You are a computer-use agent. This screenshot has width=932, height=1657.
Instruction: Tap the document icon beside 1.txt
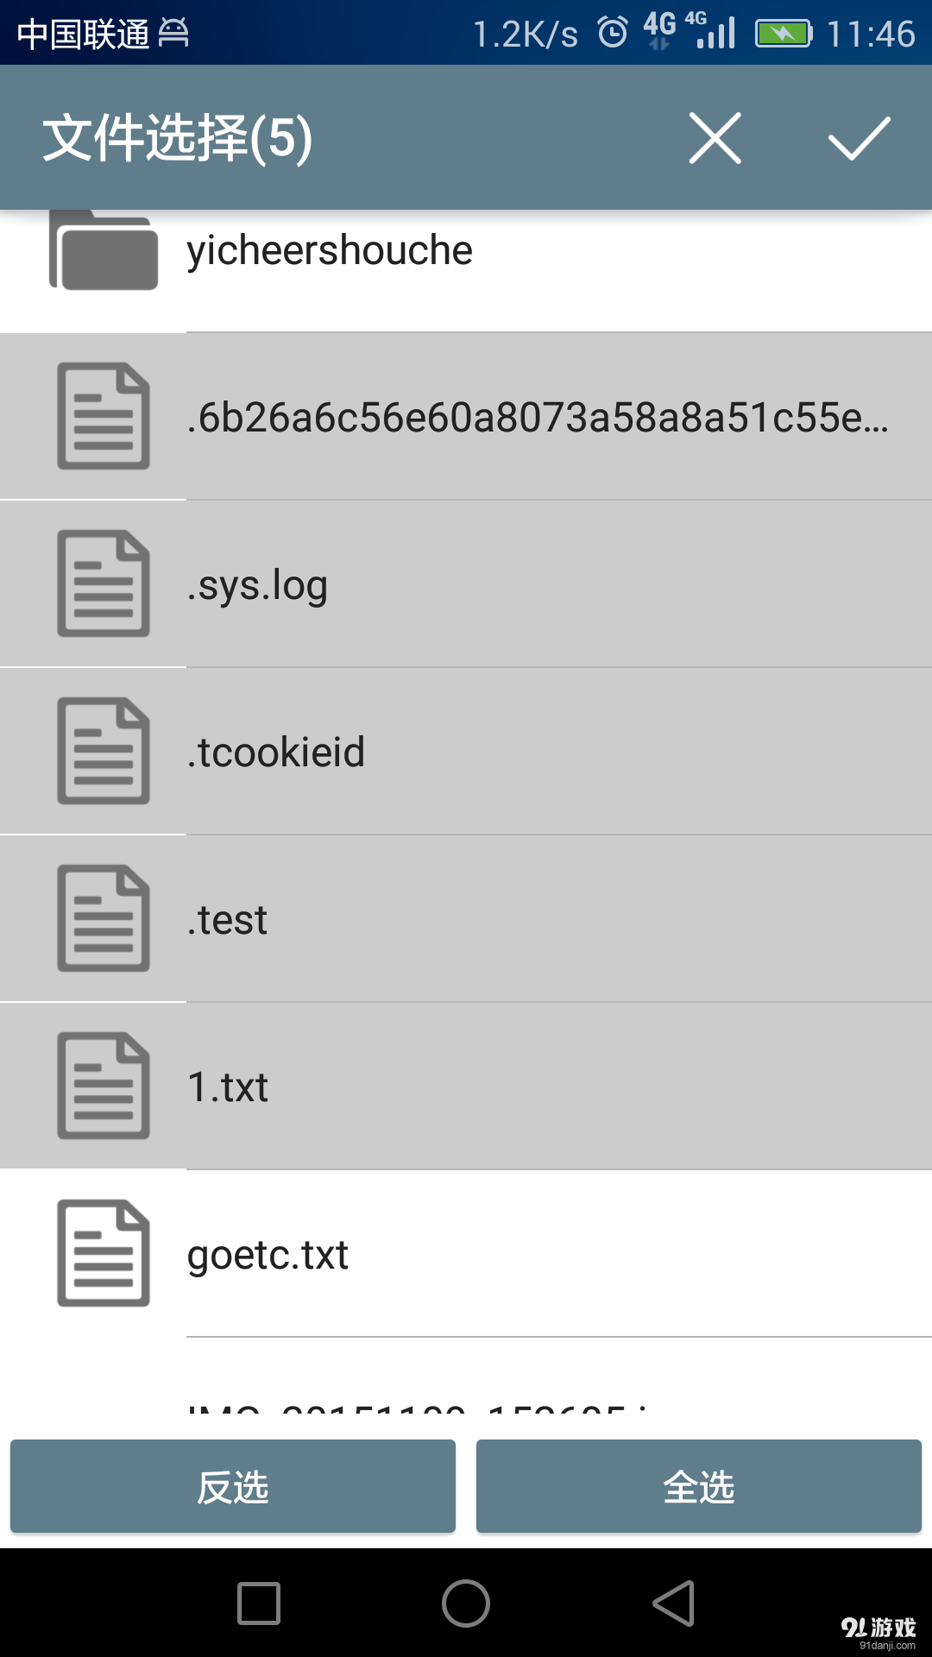[104, 1086]
